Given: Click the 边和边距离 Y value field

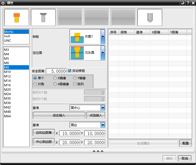Looking at the screenshot, I should 95,133.
